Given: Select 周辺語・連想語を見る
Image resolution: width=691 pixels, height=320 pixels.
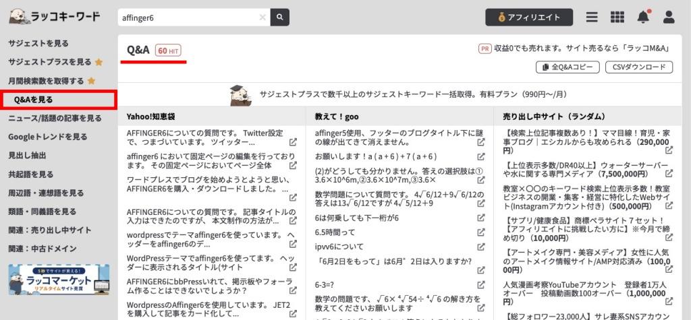Looking at the screenshot, I should tap(46, 193).
